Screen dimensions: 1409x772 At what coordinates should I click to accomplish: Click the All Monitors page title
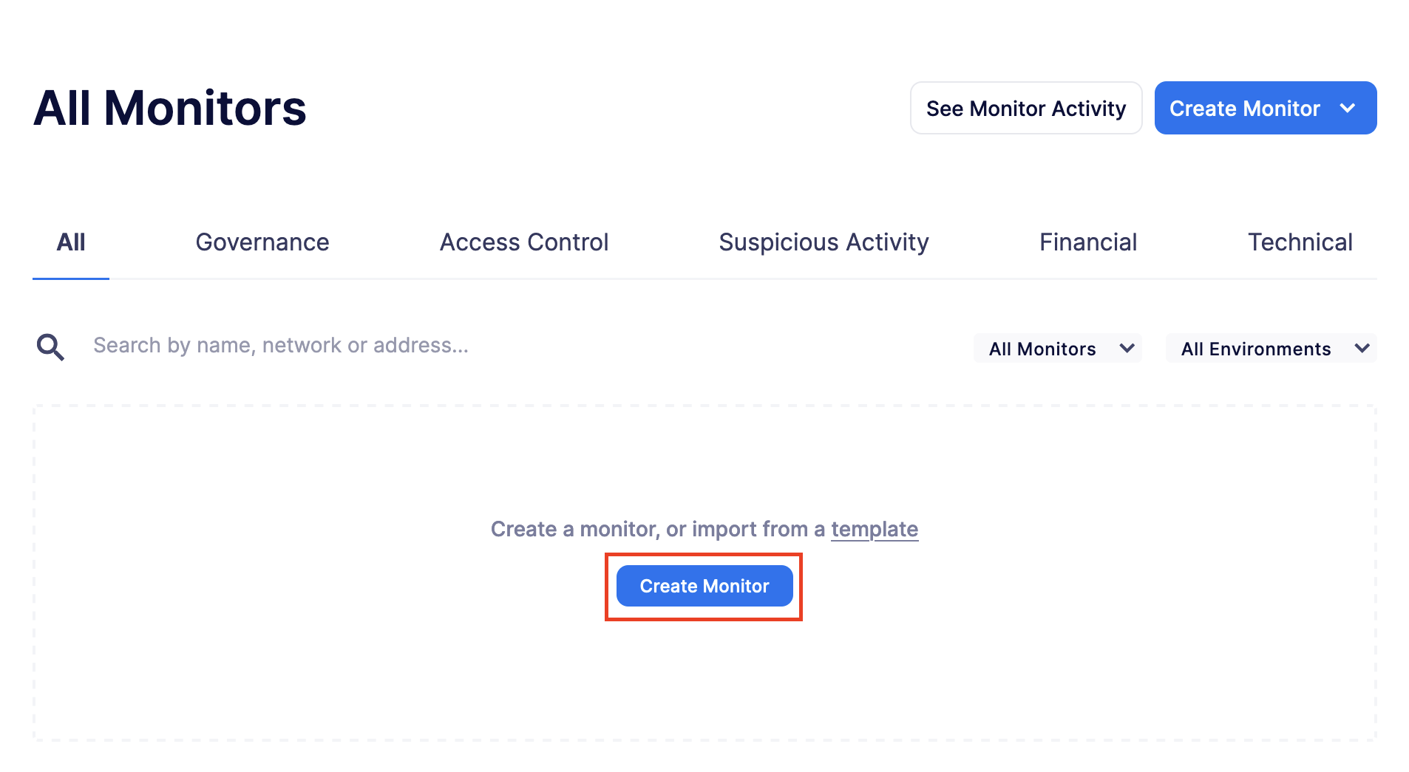pyautogui.click(x=169, y=107)
